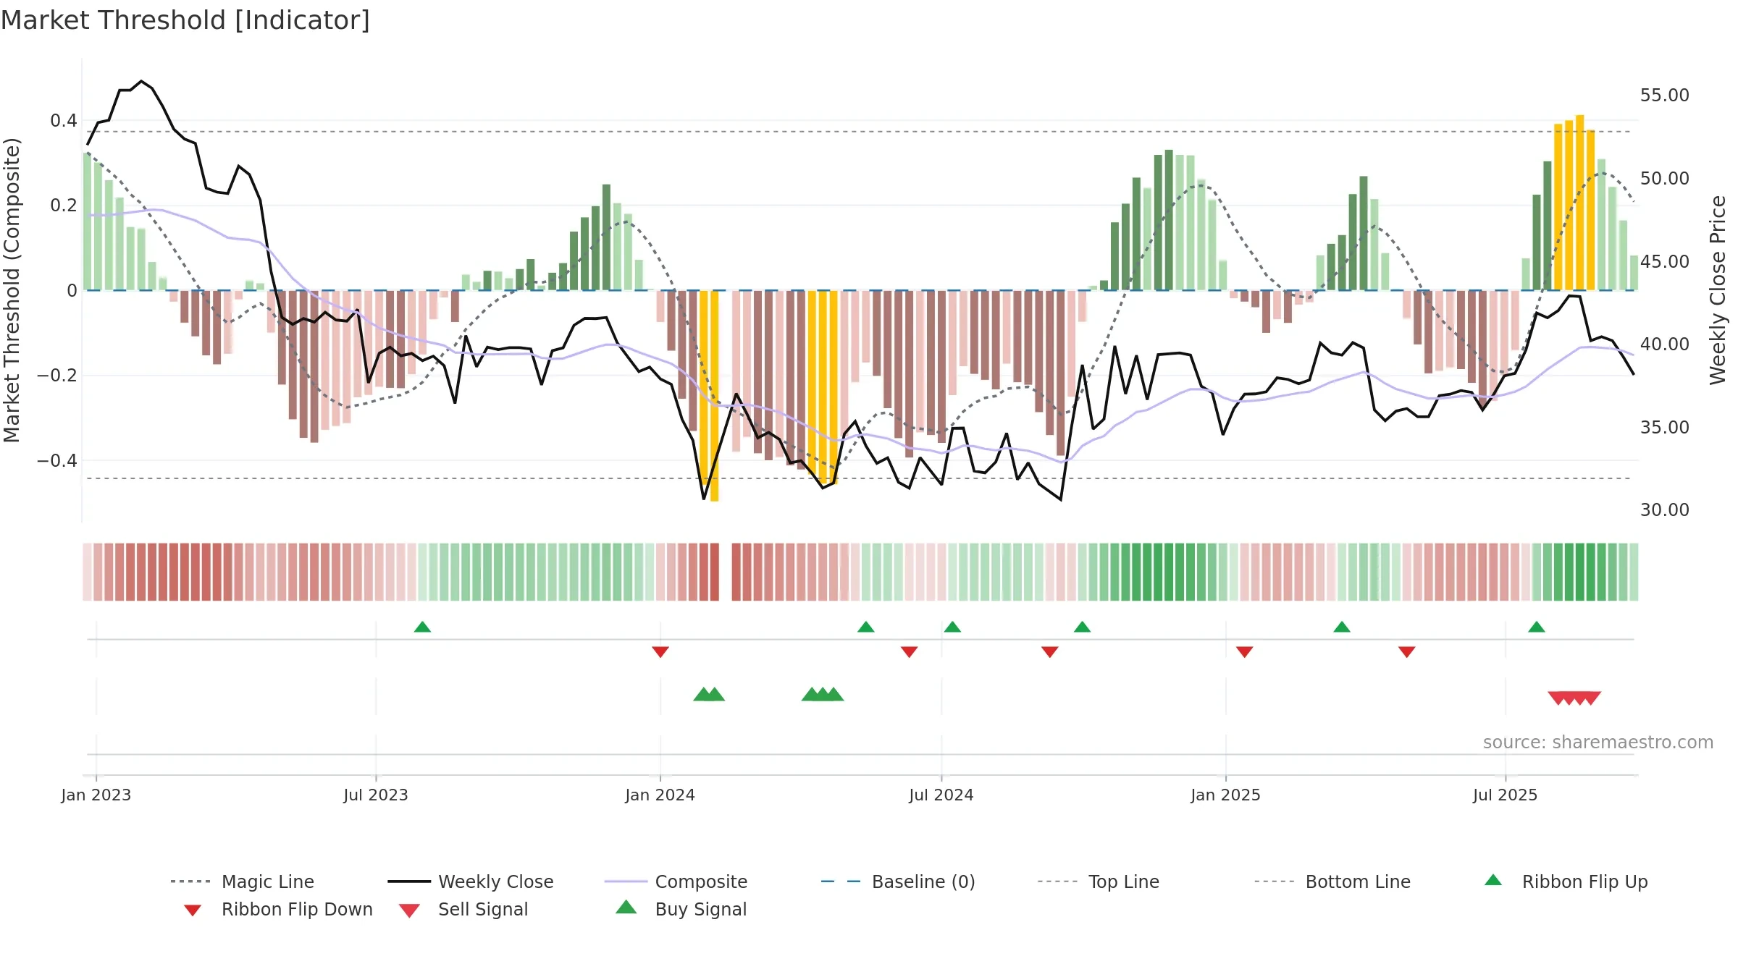Click the Jan 2023 x-axis label
Image resolution: width=1738 pixels, height=977 pixels.
[x=96, y=795]
